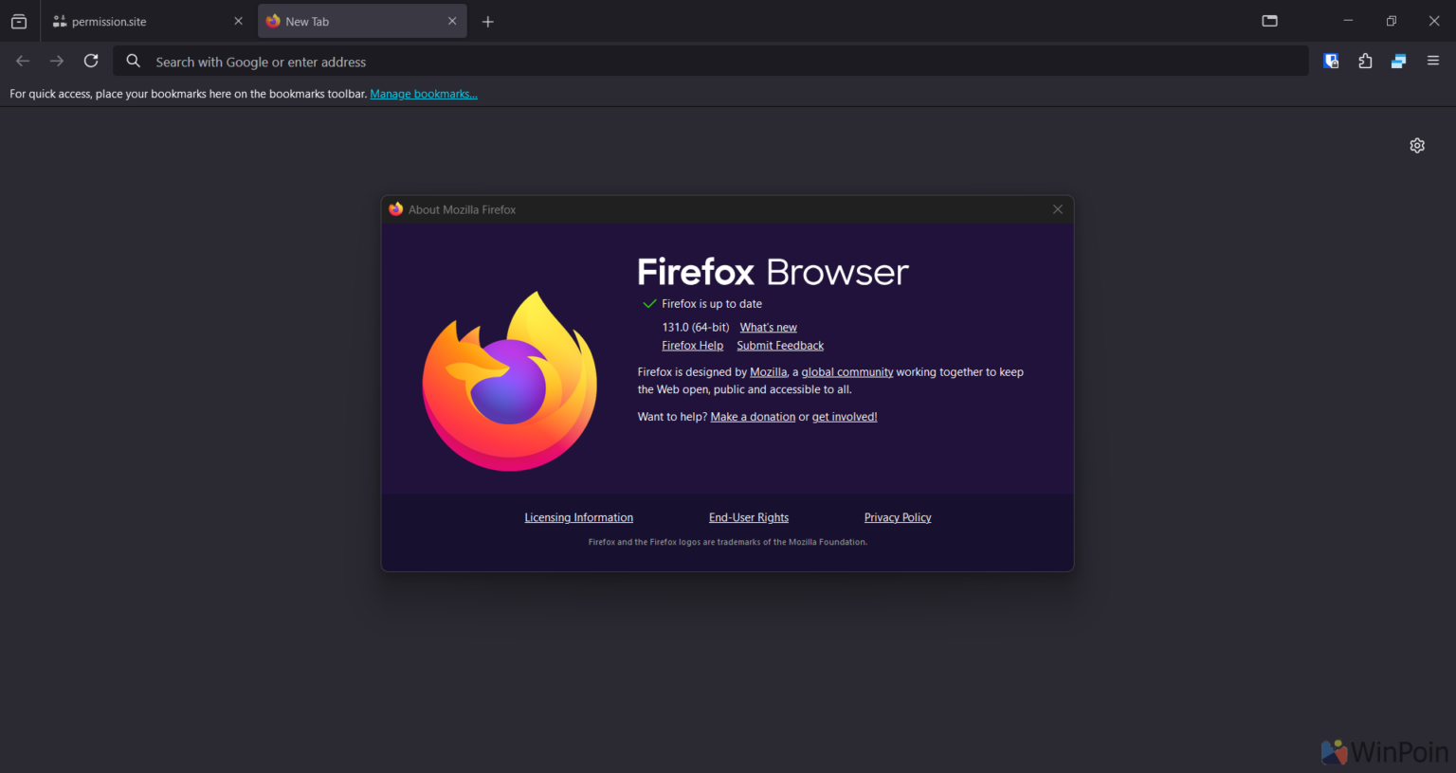Open the What's new link
The width and height of the screenshot is (1456, 773).
pyautogui.click(x=769, y=328)
